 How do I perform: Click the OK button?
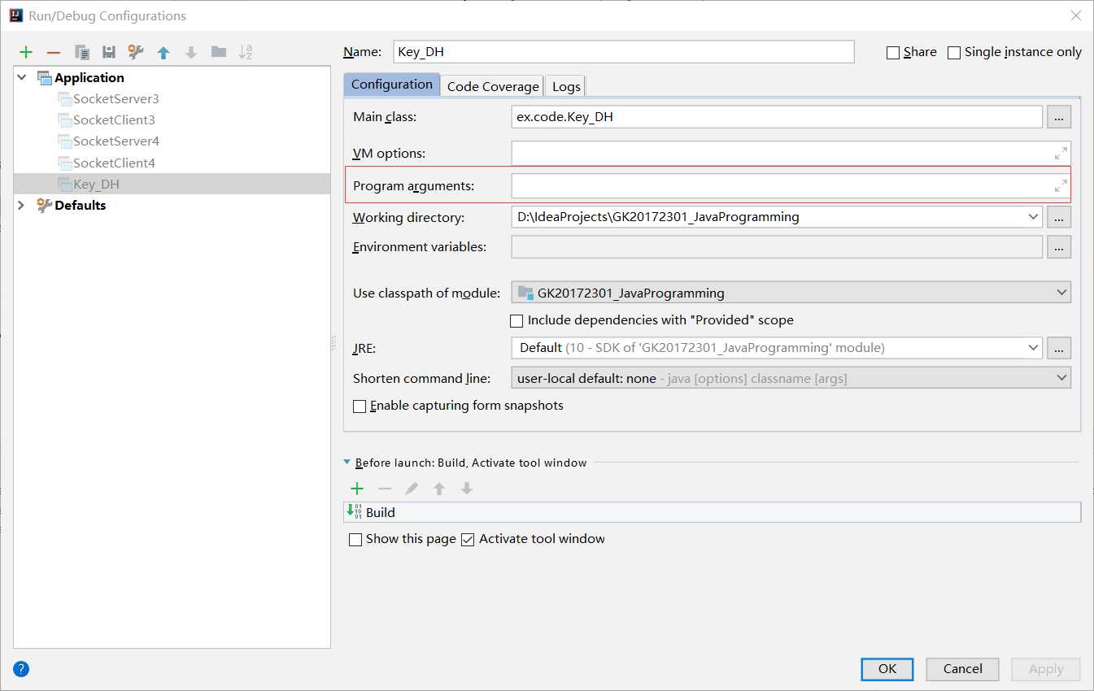coord(887,669)
